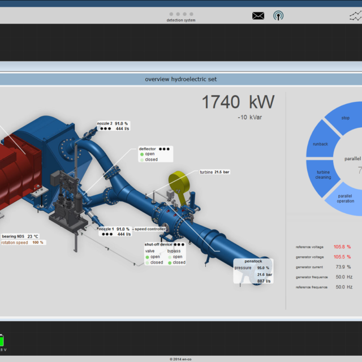
Task: Click the penstock pressure info panel
Action: [253, 271]
